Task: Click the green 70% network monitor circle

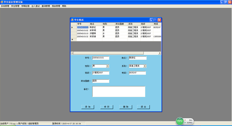Action: 179,121
